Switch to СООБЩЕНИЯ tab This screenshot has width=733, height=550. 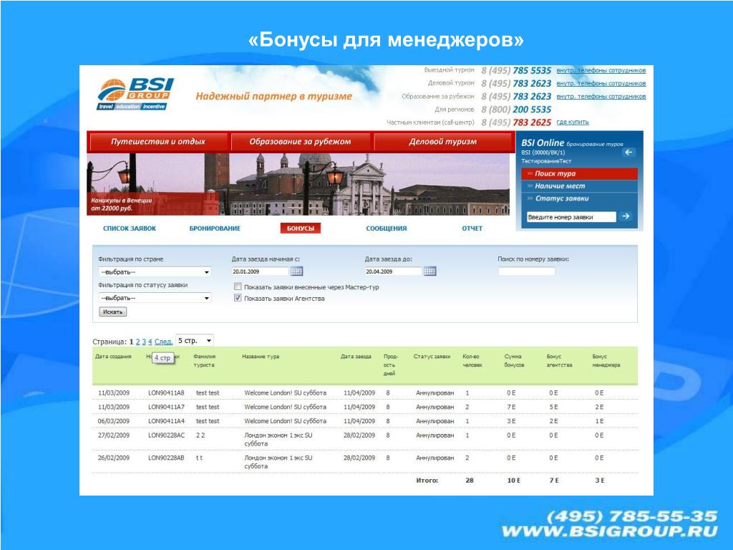coord(387,228)
